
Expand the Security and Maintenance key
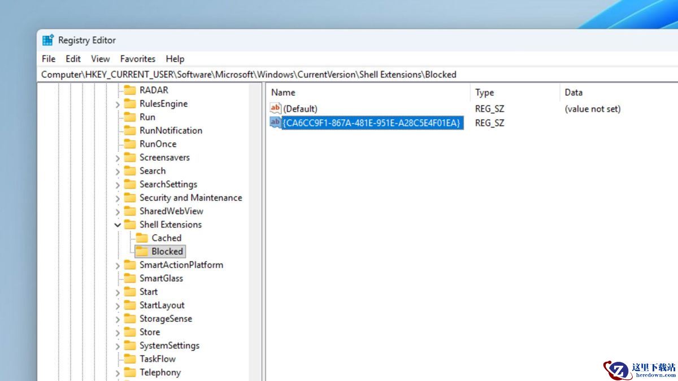pyautogui.click(x=118, y=198)
